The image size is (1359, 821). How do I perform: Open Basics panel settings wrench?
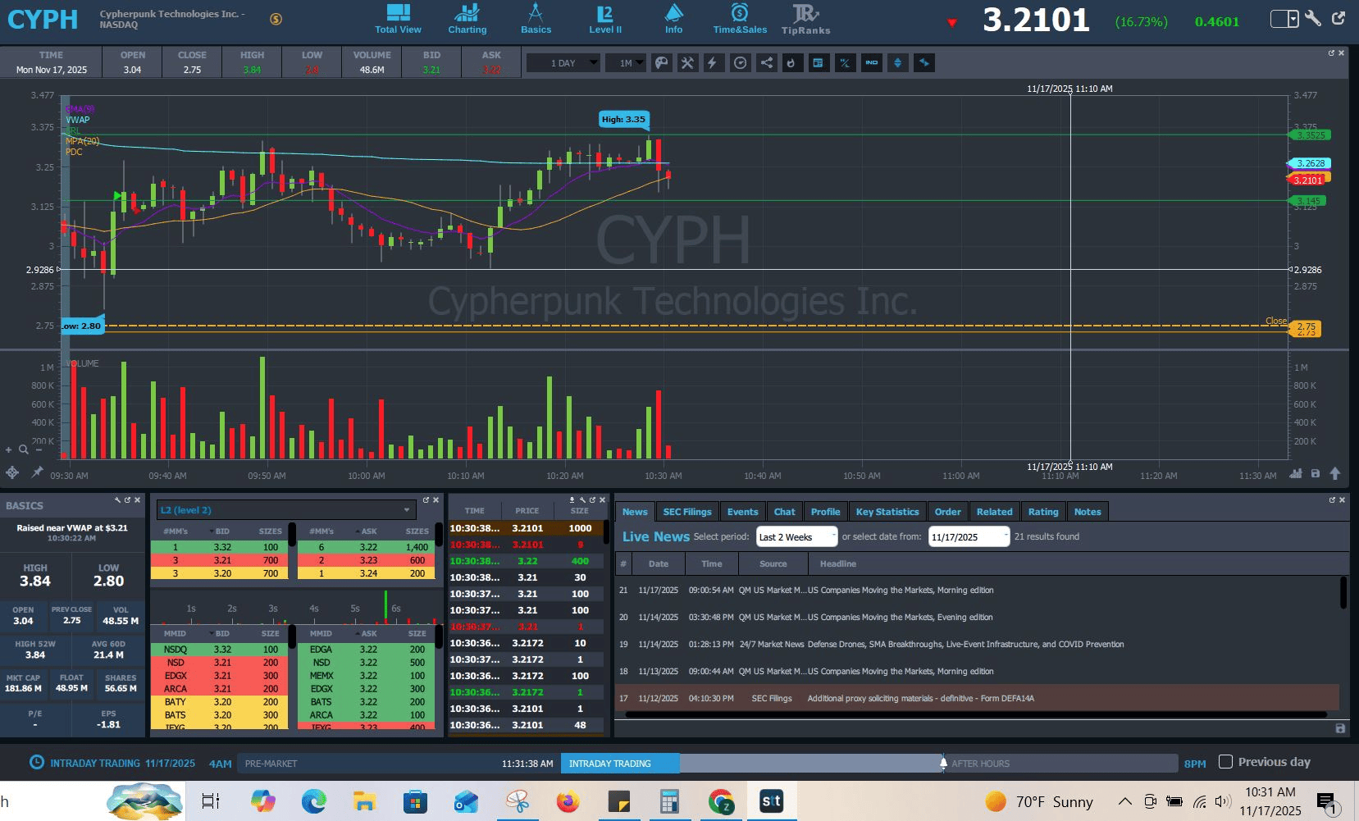[x=117, y=499]
